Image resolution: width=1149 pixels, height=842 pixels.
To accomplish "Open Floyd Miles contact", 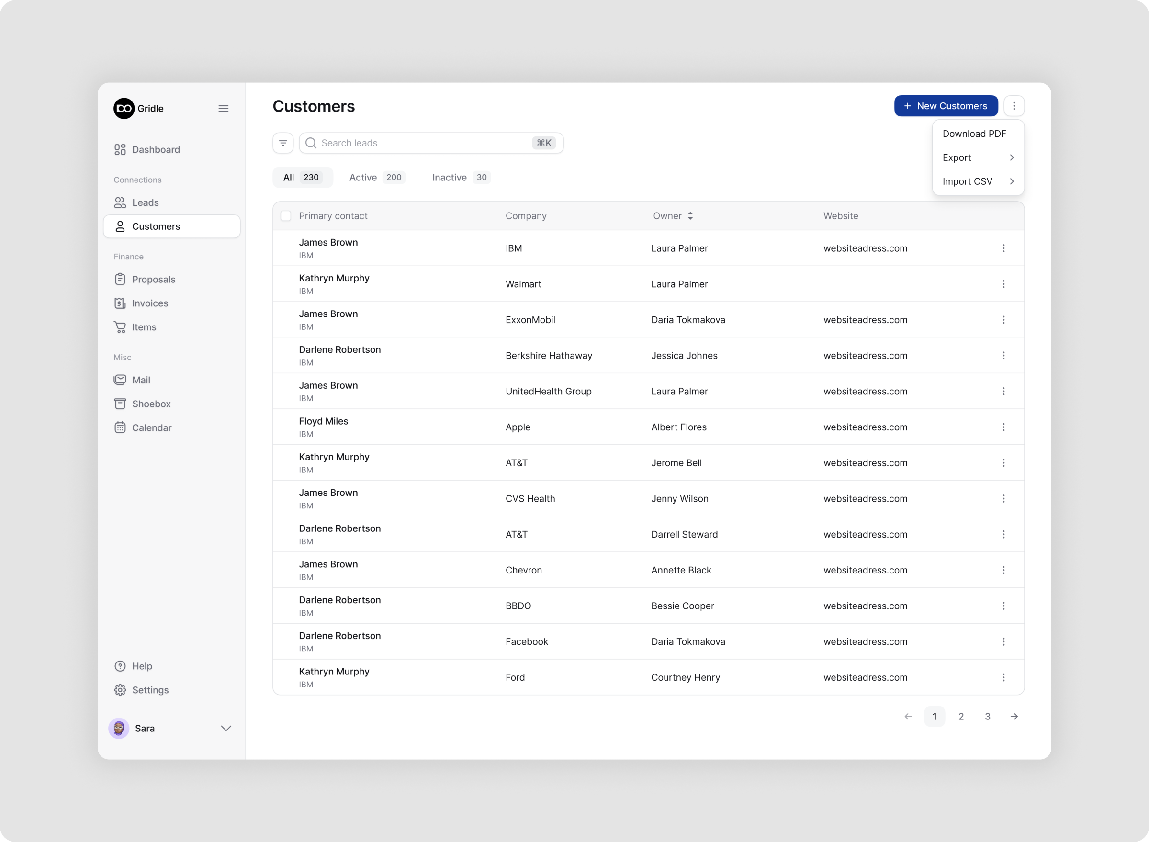I will tap(323, 422).
